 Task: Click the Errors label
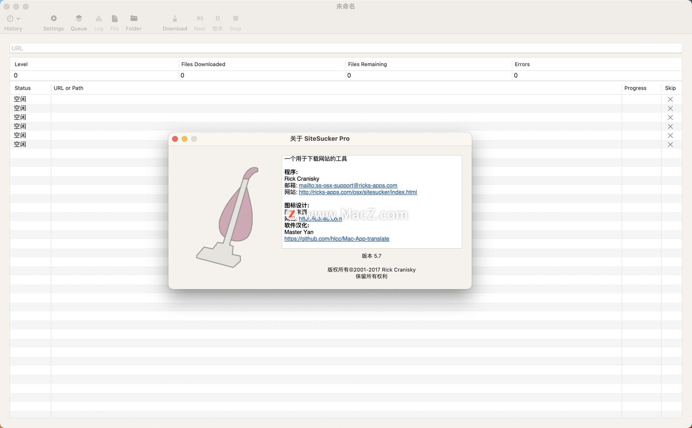[522, 64]
